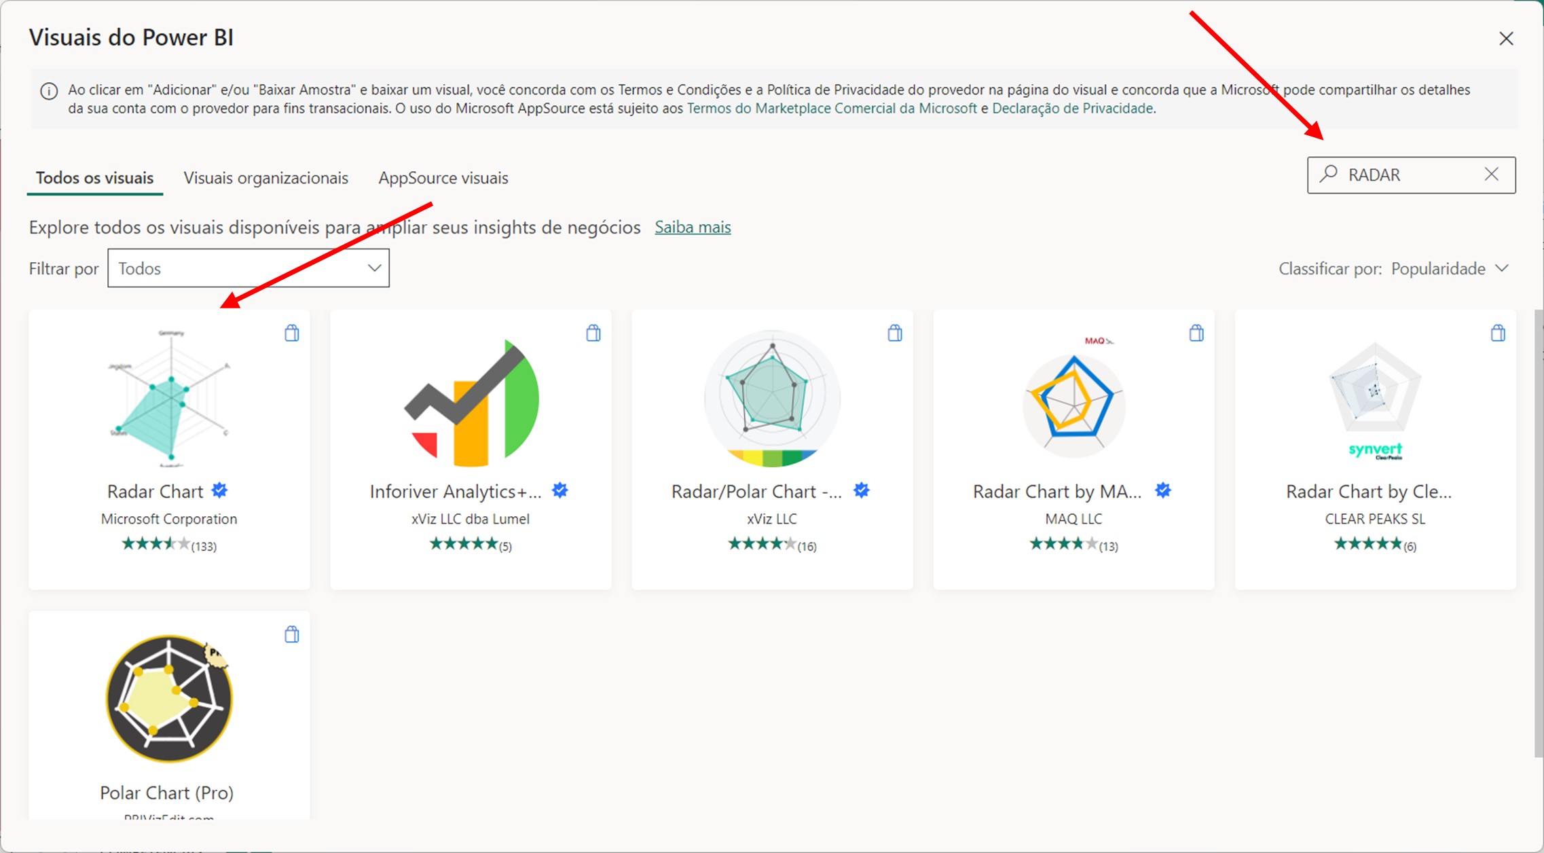Click the magnifier icon in the search box
The height and width of the screenshot is (853, 1544).
pos(1328,175)
